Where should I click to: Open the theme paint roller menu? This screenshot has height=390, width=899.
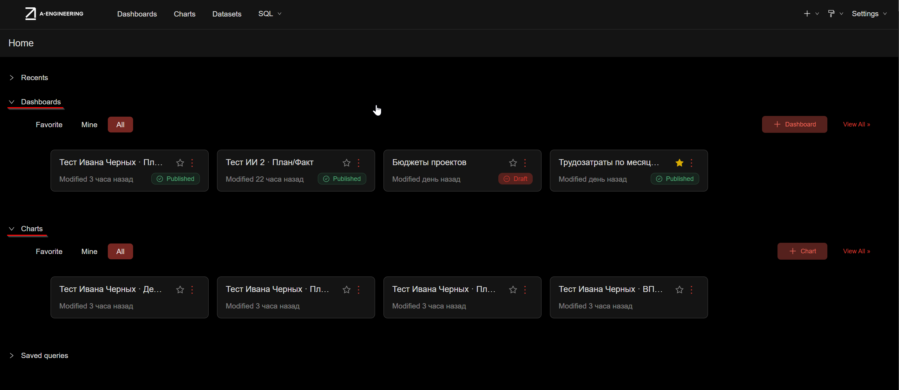click(835, 14)
